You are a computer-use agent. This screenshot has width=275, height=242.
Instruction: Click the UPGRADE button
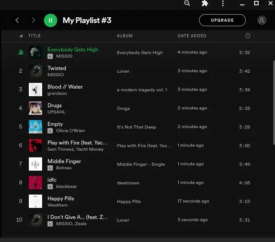tap(222, 20)
